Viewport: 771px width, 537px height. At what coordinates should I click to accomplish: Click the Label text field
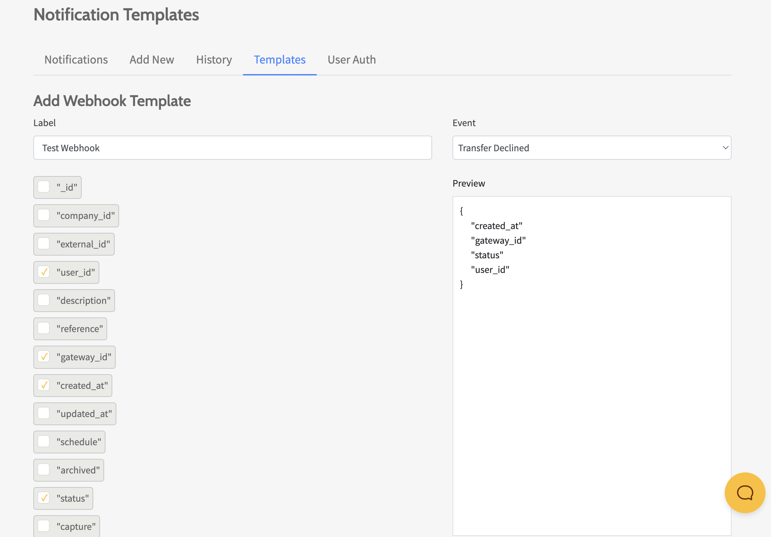[x=232, y=148]
